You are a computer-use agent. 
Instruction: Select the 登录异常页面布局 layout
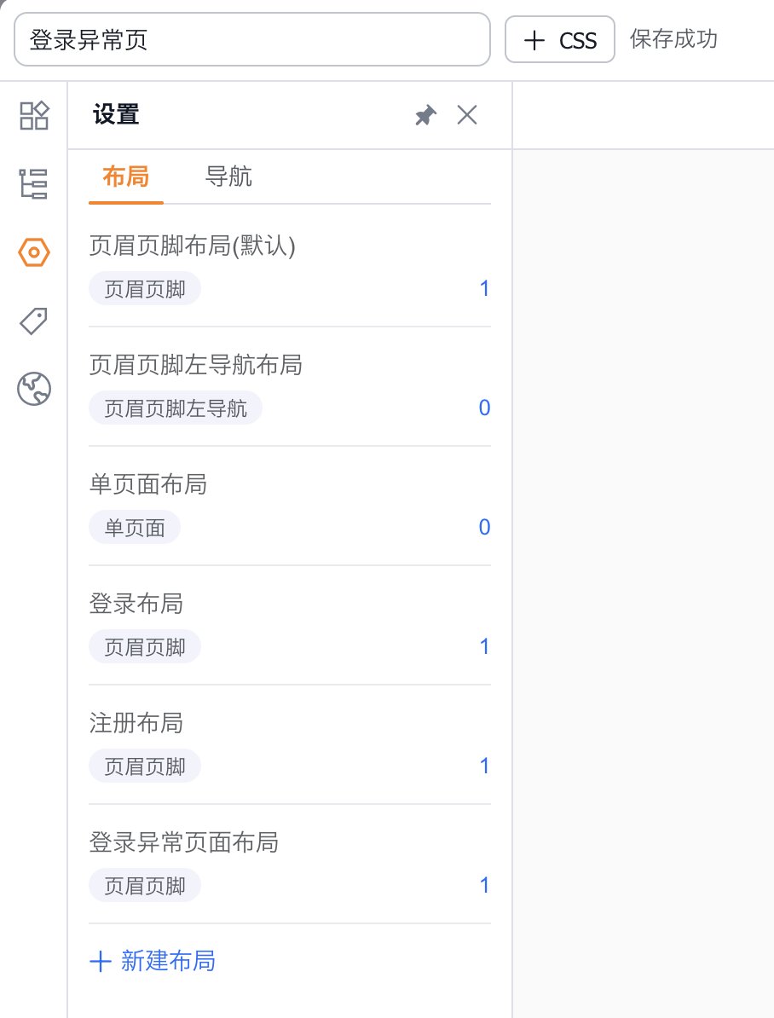(x=184, y=843)
